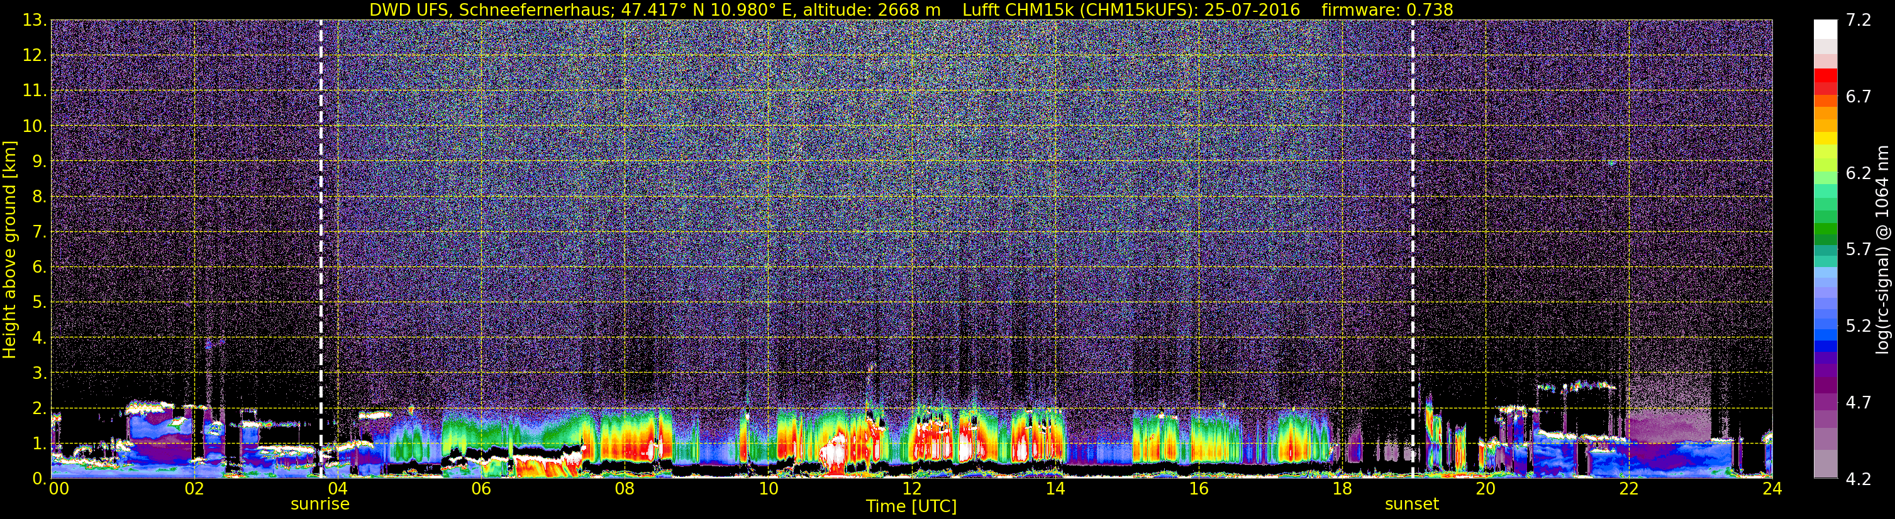
Task: Click the sunset dashed white vertical line
Action: [1413, 249]
